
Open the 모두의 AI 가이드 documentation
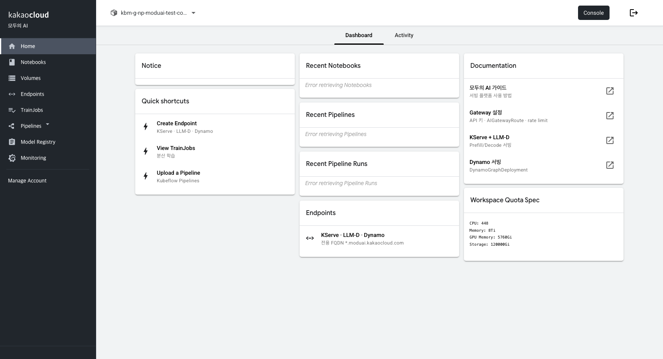click(544, 91)
